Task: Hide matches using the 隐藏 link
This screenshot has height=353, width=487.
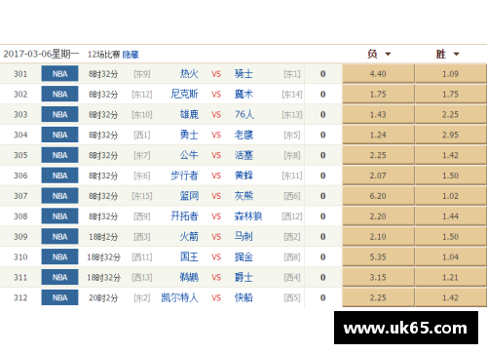Action: coord(131,55)
